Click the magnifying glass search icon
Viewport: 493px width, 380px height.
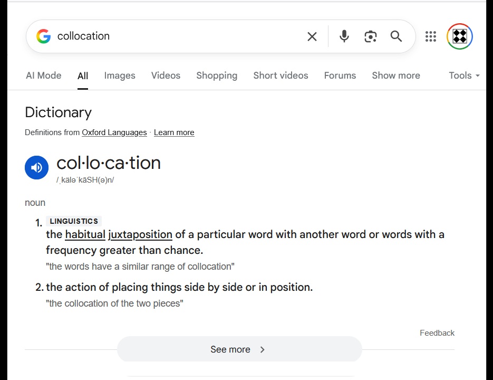click(396, 36)
